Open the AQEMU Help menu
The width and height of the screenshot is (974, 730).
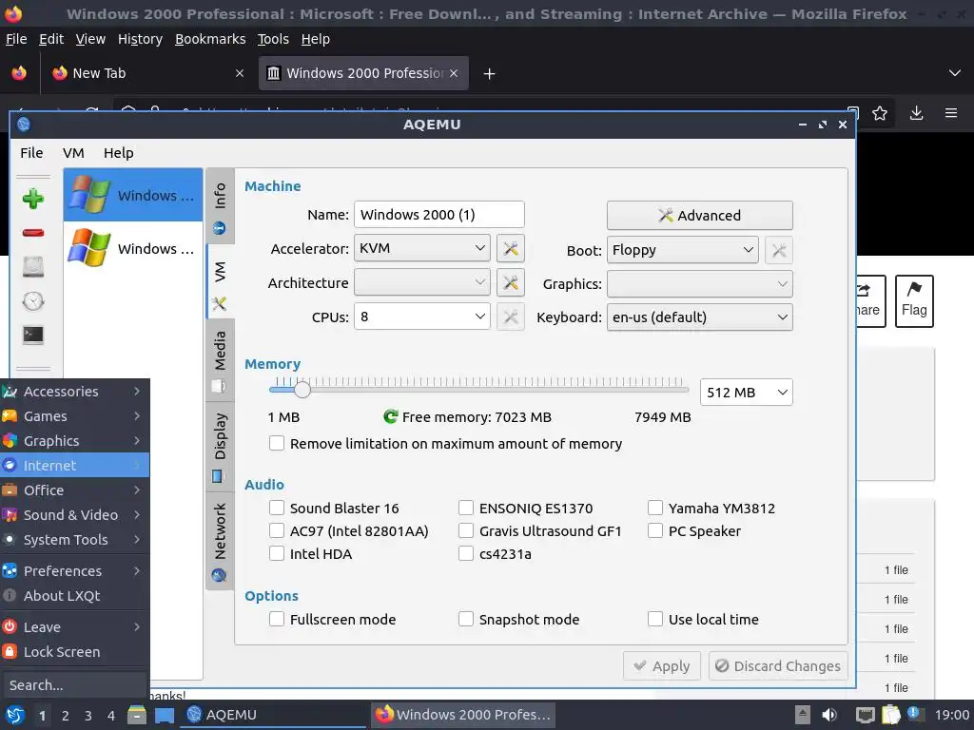(x=119, y=153)
